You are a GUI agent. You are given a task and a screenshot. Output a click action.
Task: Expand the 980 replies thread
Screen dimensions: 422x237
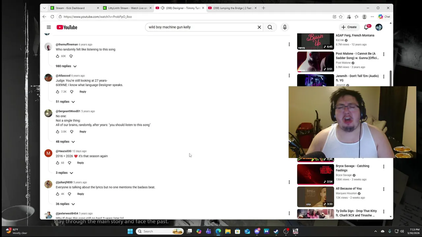66,66
